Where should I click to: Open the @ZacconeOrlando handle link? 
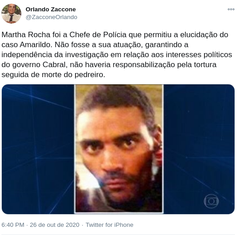coord(51,17)
